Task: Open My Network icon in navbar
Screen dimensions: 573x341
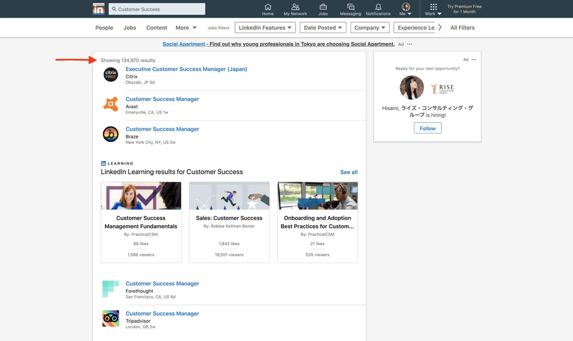Action: pyautogui.click(x=295, y=7)
